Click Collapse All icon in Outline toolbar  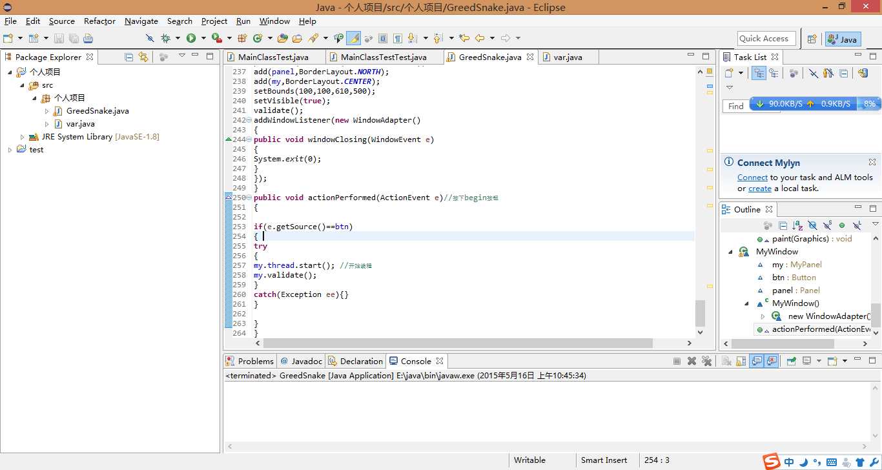783,225
